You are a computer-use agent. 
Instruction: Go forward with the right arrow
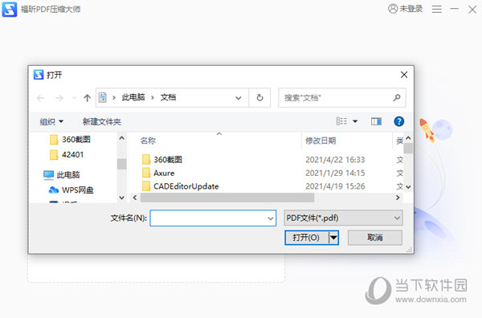pyautogui.click(x=59, y=98)
